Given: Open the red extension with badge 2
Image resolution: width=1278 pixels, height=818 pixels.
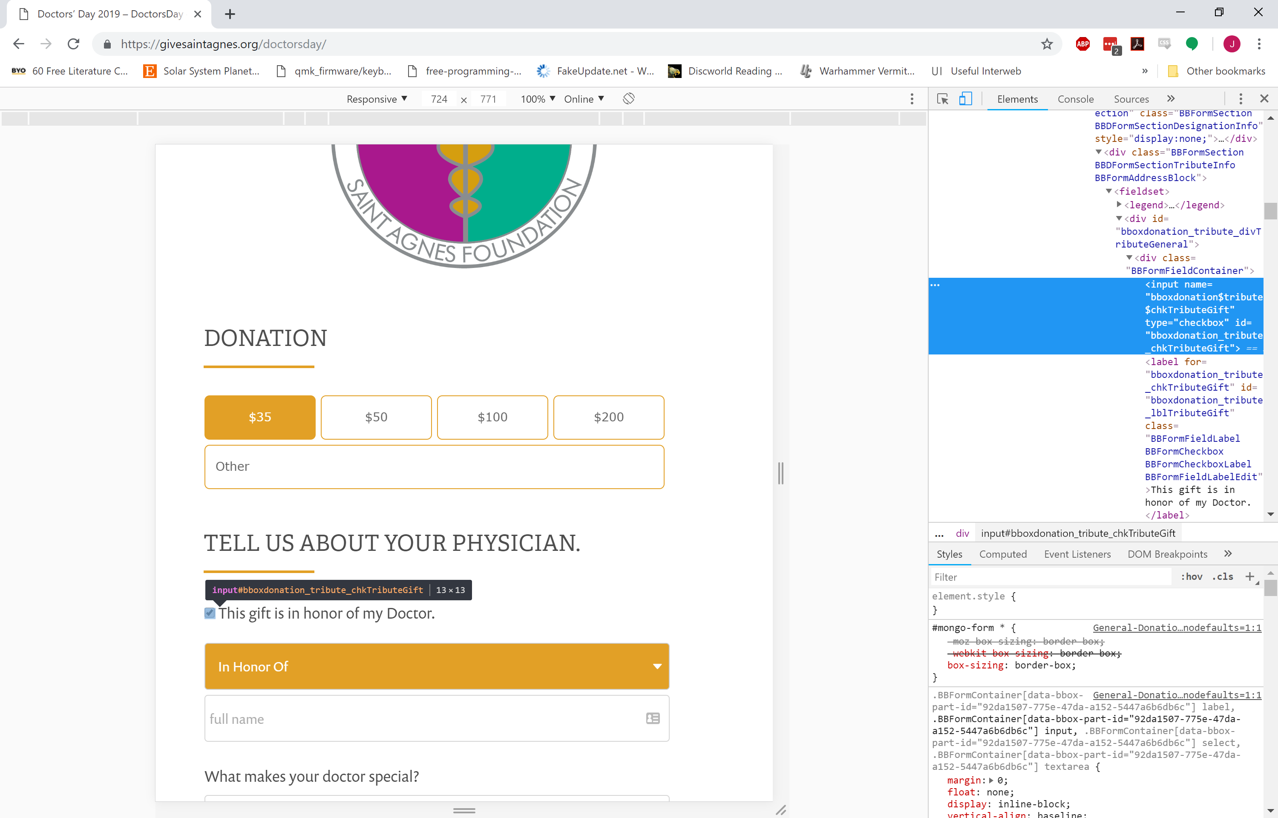Looking at the screenshot, I should (1110, 45).
